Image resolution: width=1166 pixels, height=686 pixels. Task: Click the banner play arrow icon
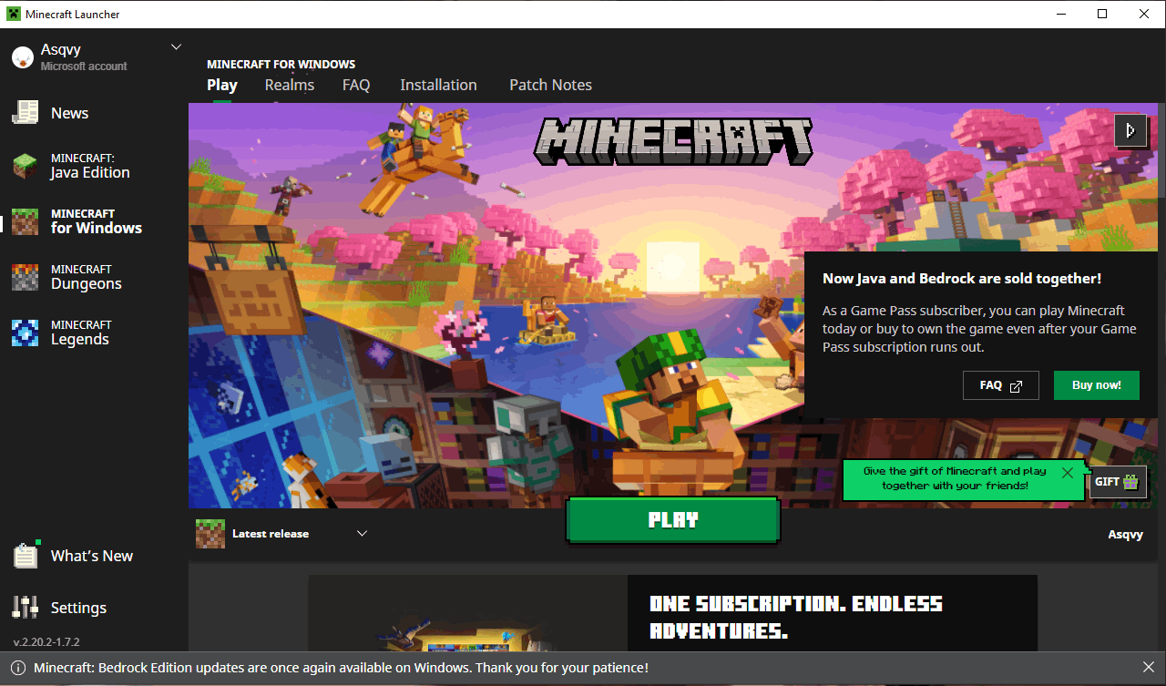(1130, 130)
